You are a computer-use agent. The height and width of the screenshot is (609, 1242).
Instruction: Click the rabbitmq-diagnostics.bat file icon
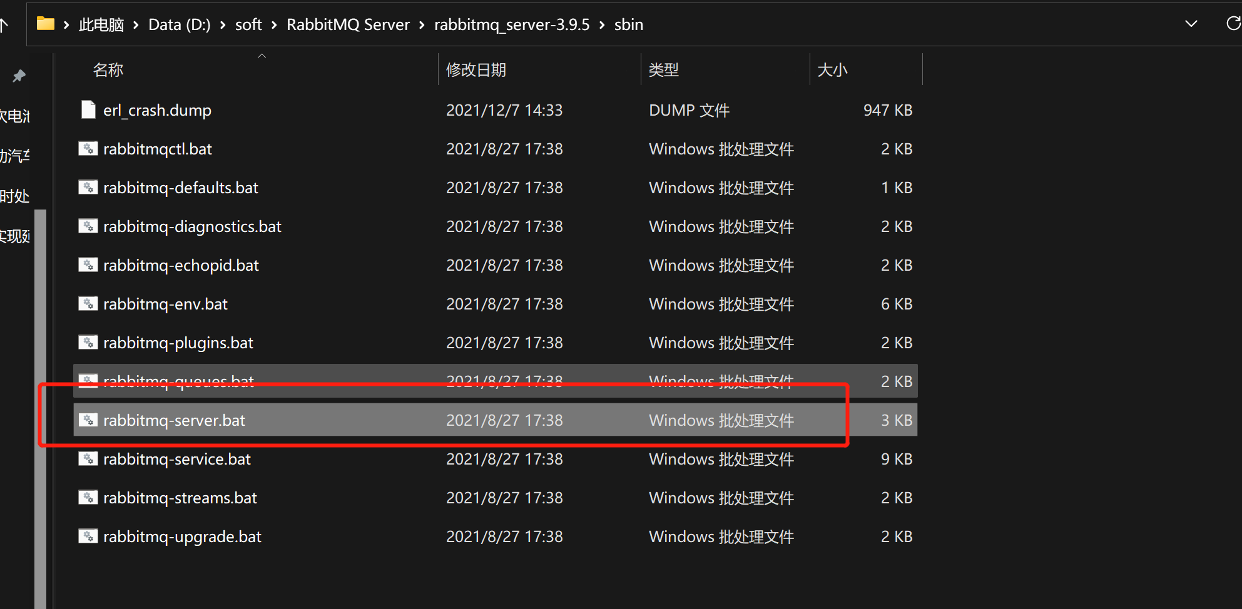[88, 226]
